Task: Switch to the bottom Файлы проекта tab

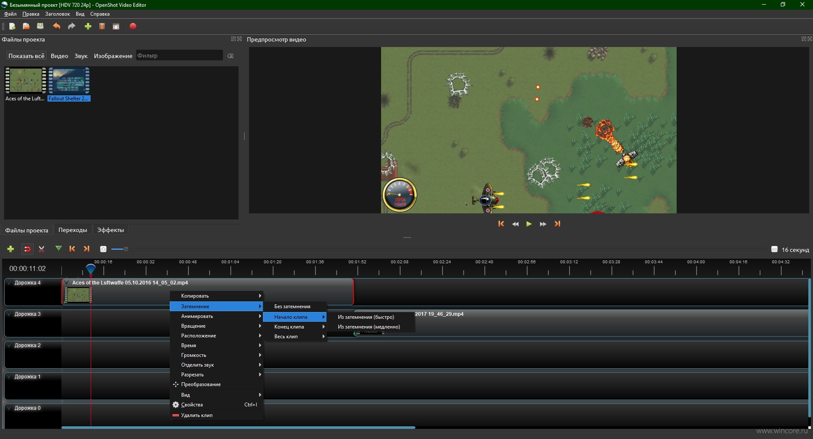Action: (27, 230)
